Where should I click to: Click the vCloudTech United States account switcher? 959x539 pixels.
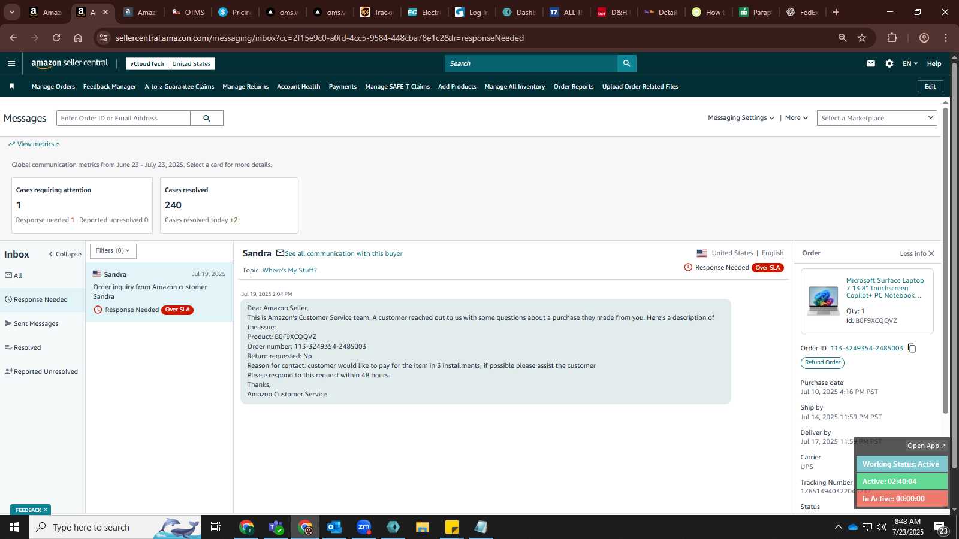170,63
